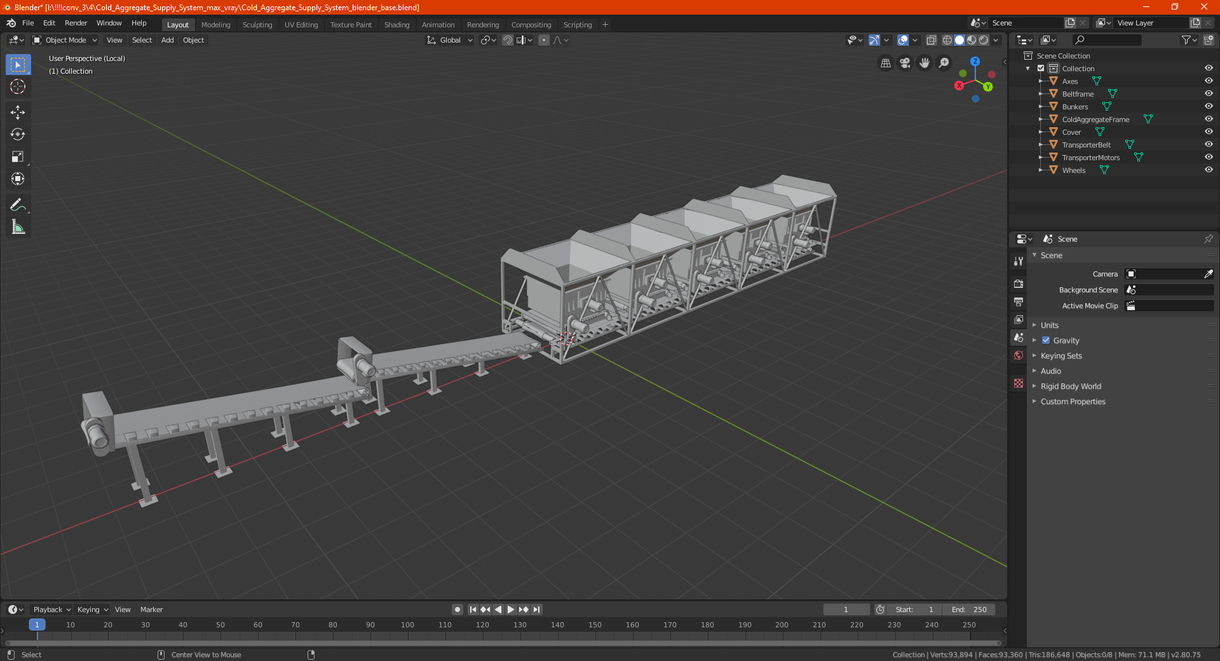
Task: Open the Add menu in viewport header
Action: click(x=167, y=40)
